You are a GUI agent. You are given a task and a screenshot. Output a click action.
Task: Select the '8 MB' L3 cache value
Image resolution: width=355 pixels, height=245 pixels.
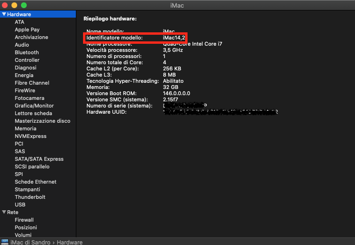[169, 75]
